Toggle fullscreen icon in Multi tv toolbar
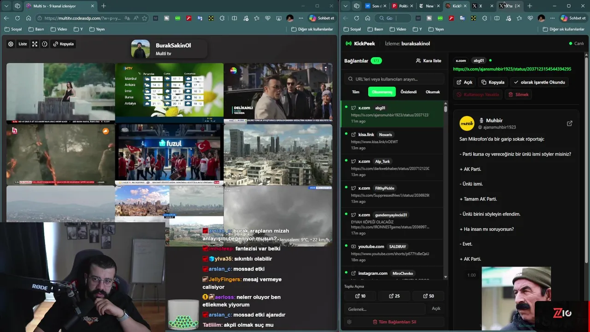This screenshot has width=590, height=332. click(x=35, y=44)
